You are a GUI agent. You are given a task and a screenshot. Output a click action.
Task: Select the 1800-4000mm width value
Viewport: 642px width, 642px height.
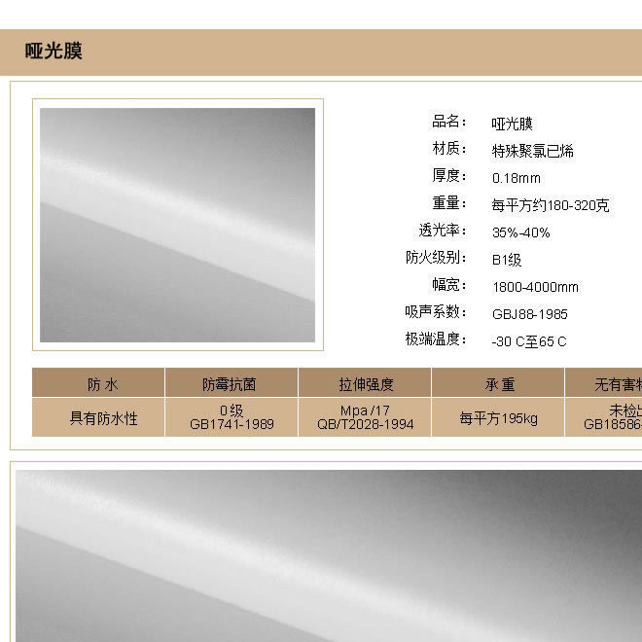tap(535, 287)
